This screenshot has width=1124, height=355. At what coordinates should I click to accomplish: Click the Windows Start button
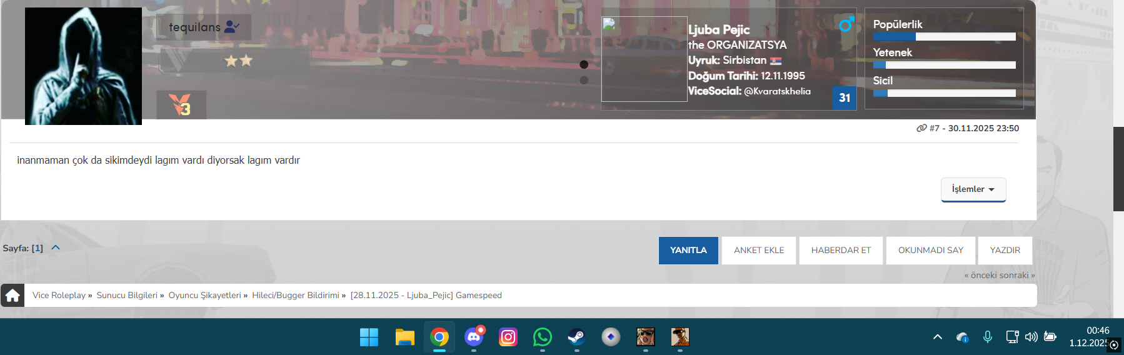tap(369, 337)
